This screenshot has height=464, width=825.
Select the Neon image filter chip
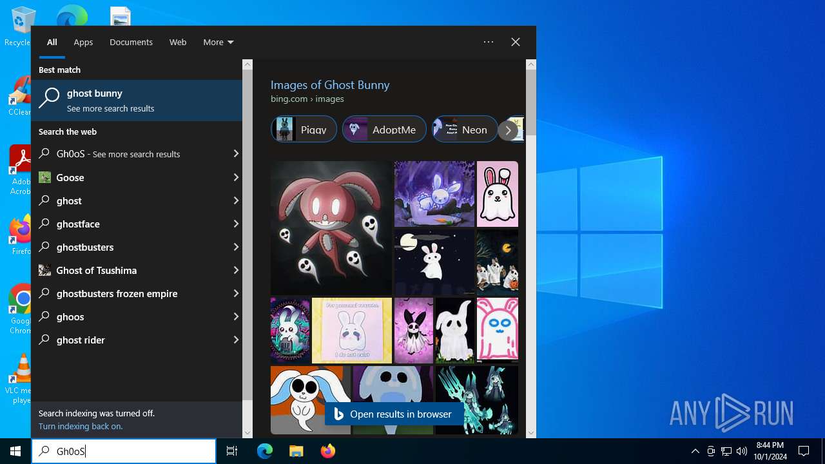pyautogui.click(x=465, y=129)
